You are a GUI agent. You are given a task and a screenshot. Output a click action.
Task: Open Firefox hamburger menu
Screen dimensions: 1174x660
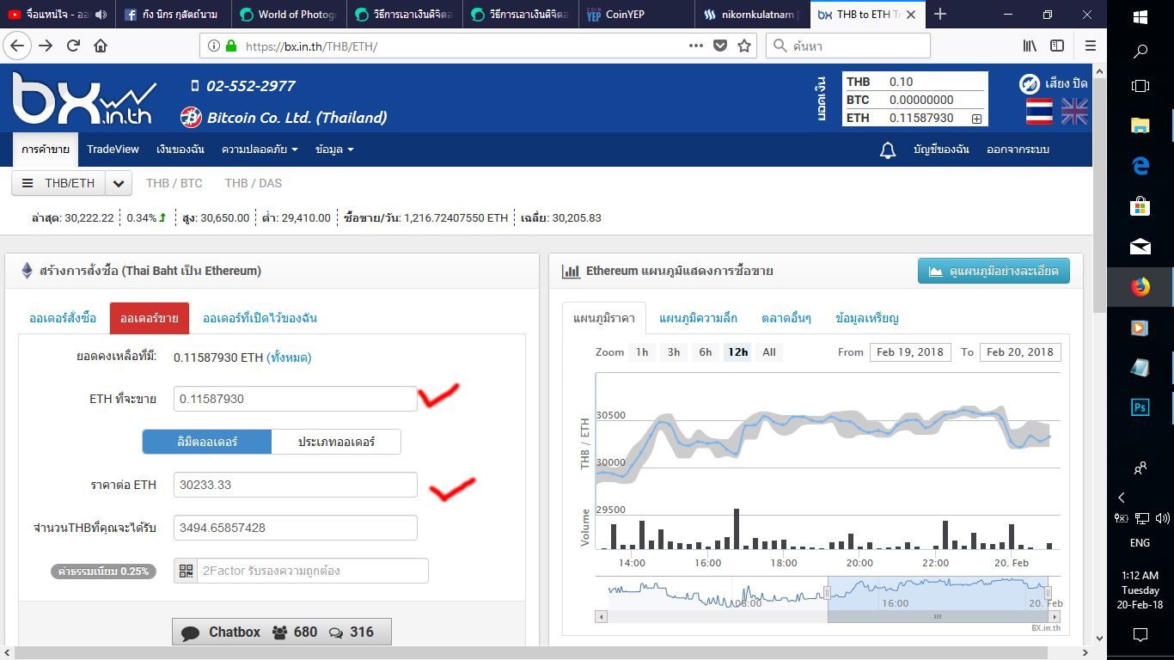(x=1090, y=46)
